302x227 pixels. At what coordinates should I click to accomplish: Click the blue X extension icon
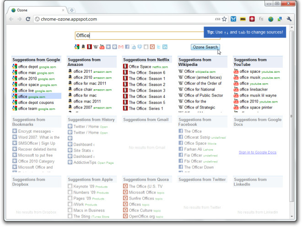point(233,19)
